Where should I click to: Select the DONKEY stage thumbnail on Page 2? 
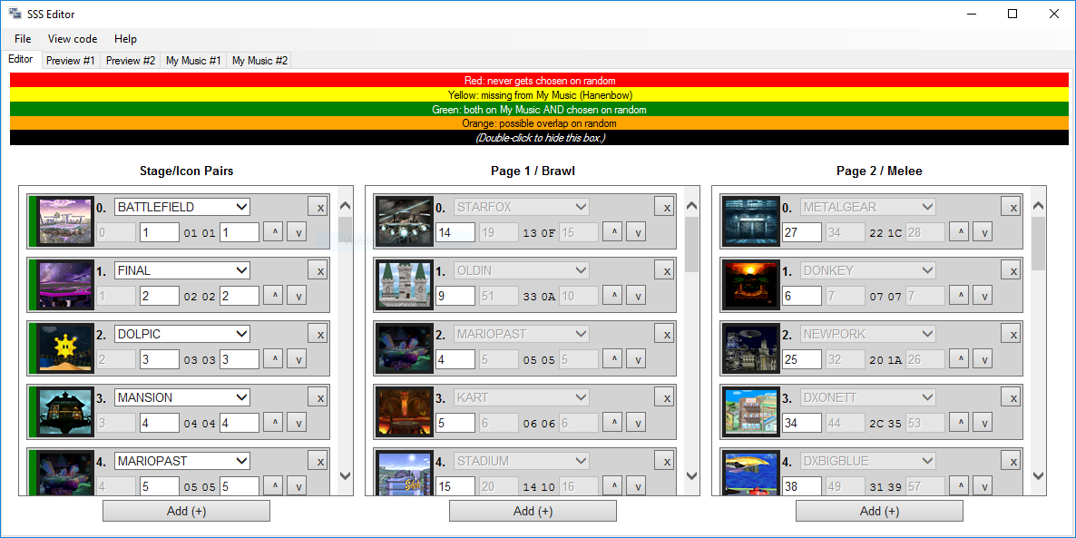click(751, 285)
